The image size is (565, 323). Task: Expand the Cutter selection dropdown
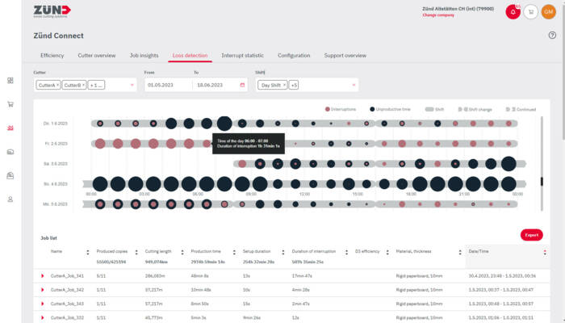[x=132, y=85]
